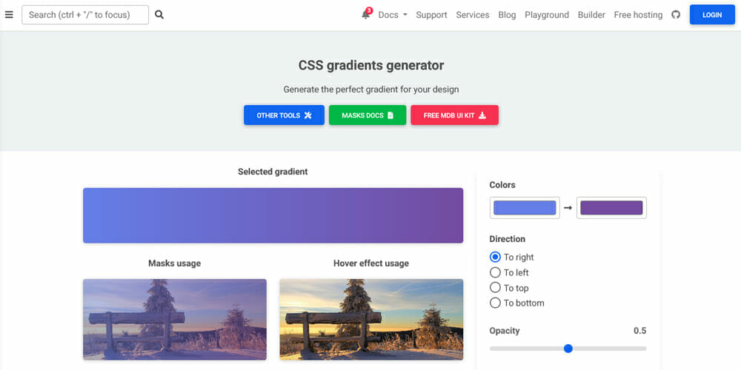Expand the Docs dropdown menu
Image resolution: width=741 pixels, height=370 pixels.
pyautogui.click(x=393, y=15)
